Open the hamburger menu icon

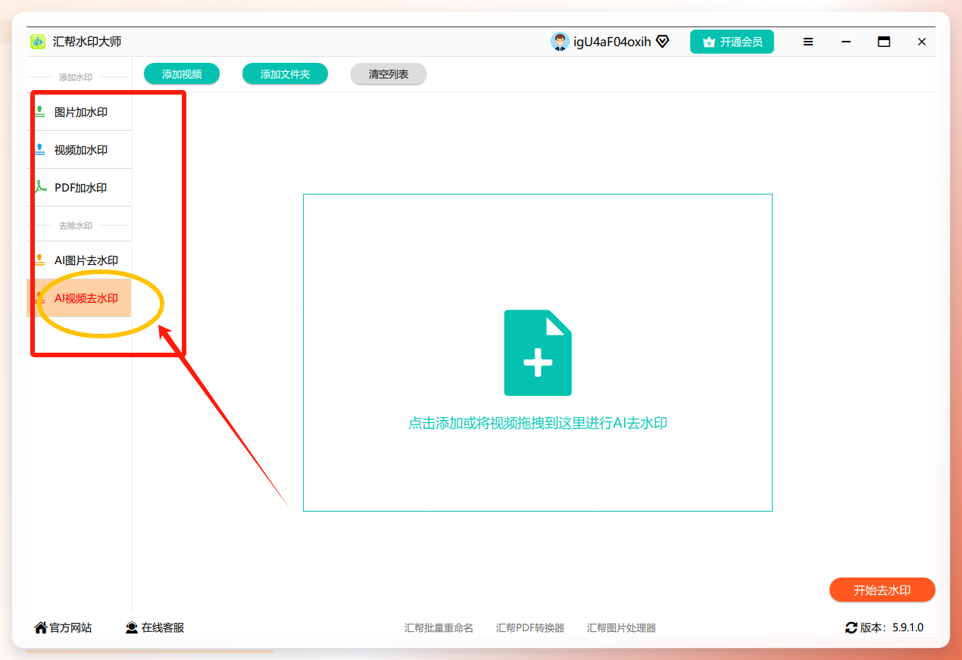808,42
